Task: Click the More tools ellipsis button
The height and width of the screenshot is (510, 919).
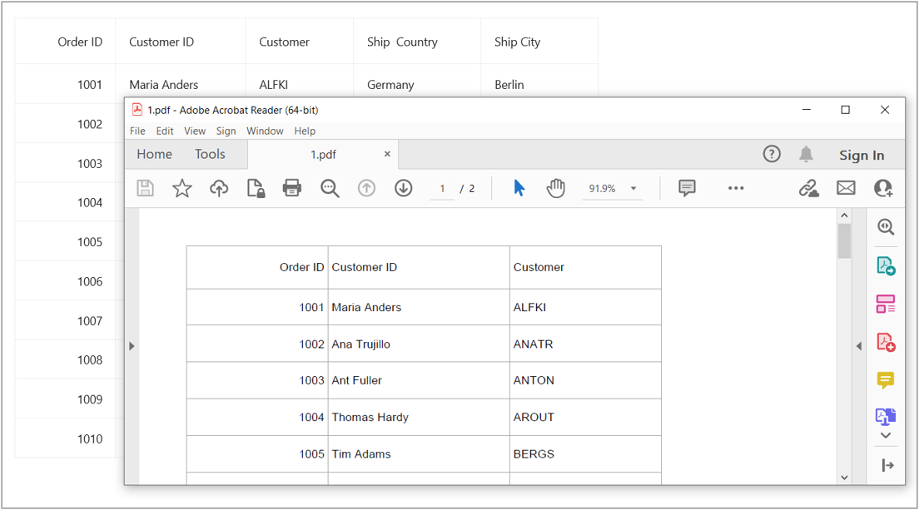Action: click(736, 188)
